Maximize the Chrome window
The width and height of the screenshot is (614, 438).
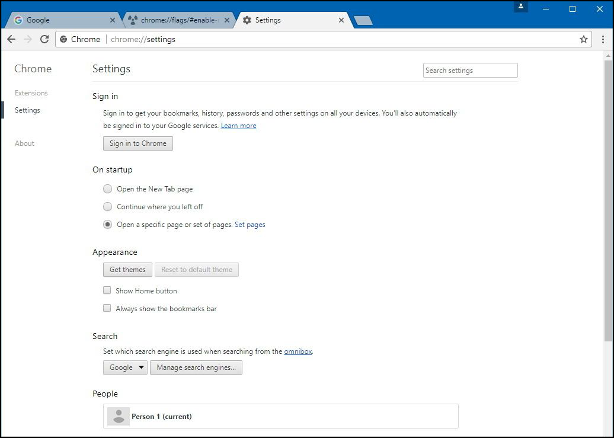click(573, 9)
